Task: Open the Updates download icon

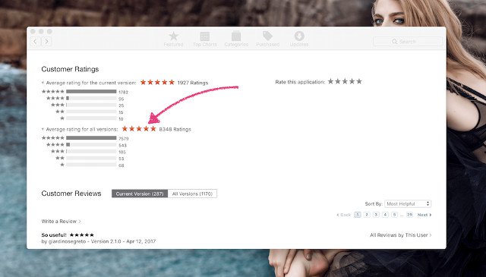Action: coord(299,36)
